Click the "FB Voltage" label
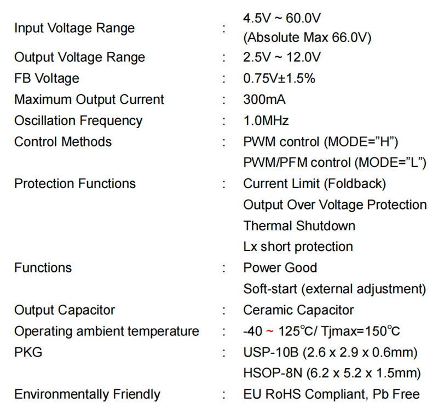 pyautogui.click(x=47, y=78)
